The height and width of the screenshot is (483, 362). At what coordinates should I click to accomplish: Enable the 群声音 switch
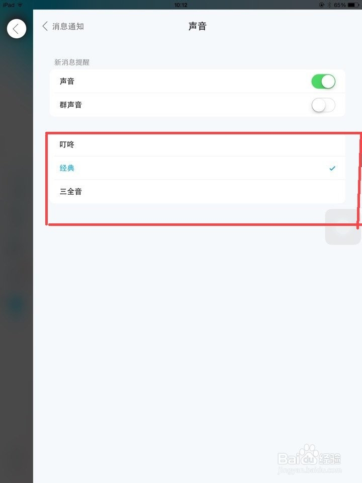[x=323, y=105]
